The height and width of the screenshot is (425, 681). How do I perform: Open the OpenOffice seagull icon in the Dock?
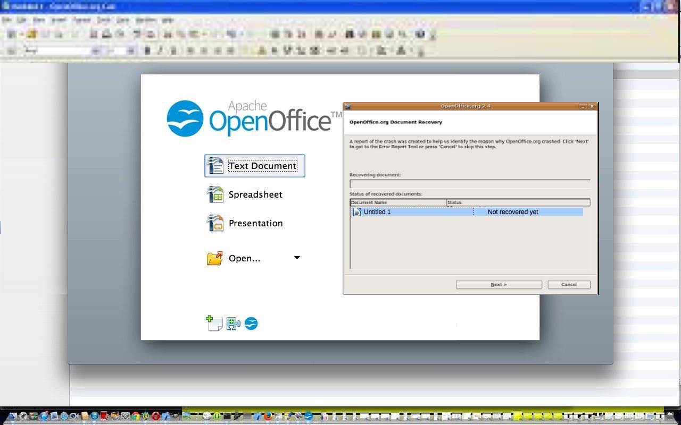coord(308,416)
